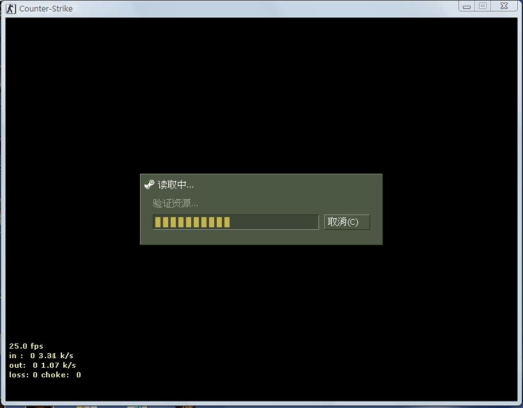Screen dimensions: 523x408
Task: Cancel loading with the 取消(C) button
Action: 347,222
